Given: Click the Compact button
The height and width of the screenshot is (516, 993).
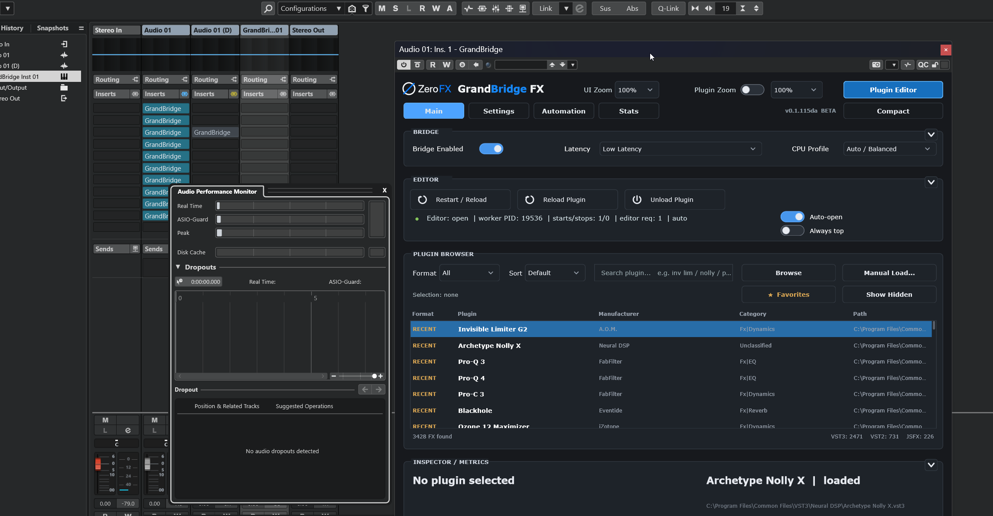Looking at the screenshot, I should [x=893, y=111].
